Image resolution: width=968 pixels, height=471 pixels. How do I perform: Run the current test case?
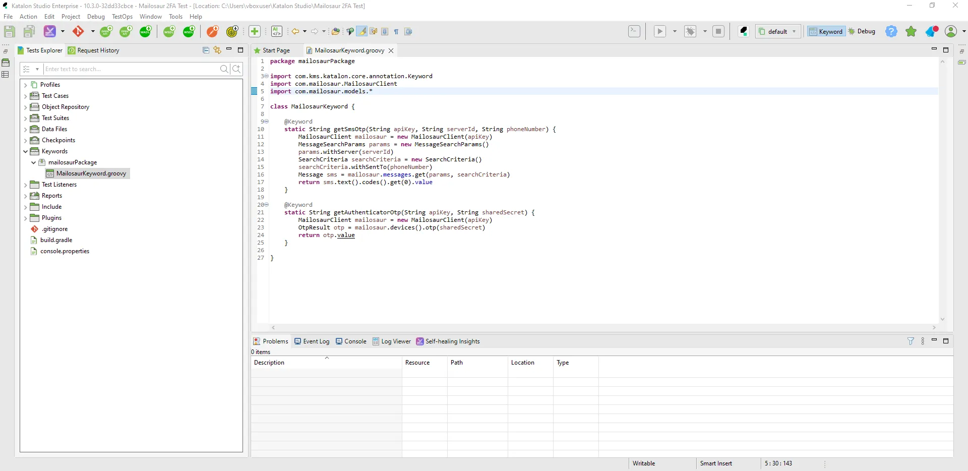click(660, 31)
